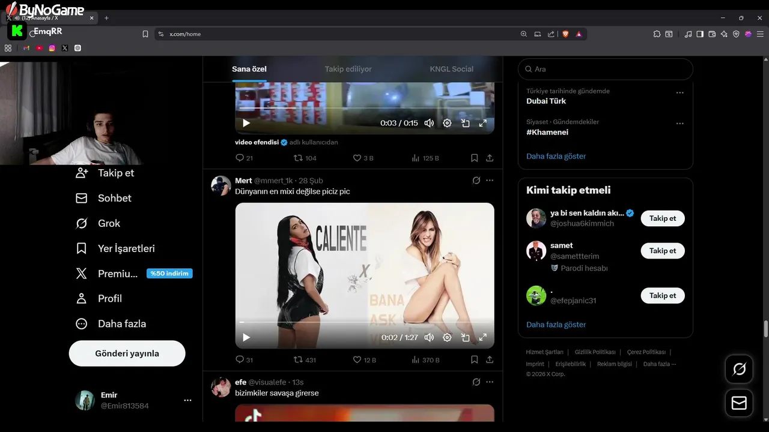Open the browser hamburger menu

pyautogui.click(x=760, y=34)
